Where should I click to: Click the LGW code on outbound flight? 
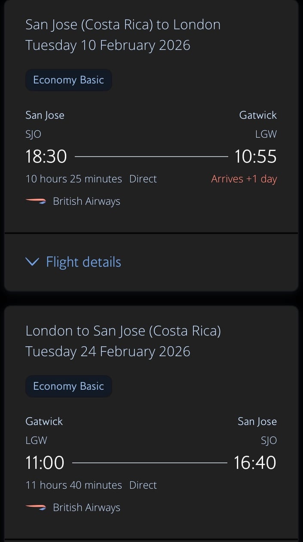tap(266, 134)
